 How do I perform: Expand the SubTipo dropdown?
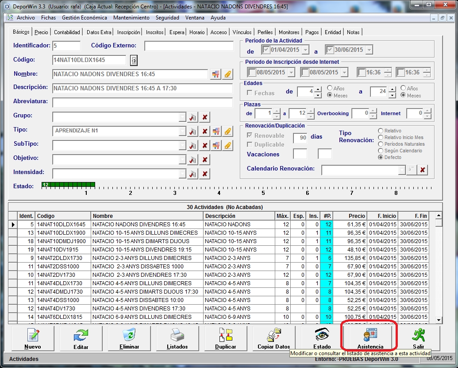[182, 145]
